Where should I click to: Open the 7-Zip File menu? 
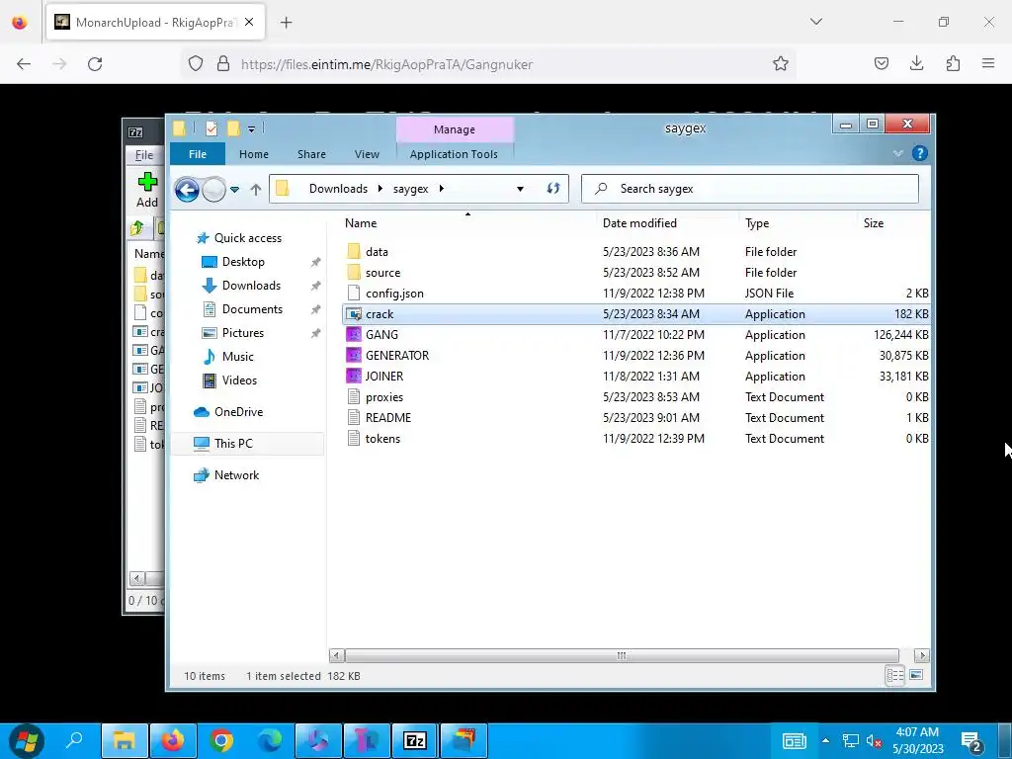pyautogui.click(x=144, y=155)
